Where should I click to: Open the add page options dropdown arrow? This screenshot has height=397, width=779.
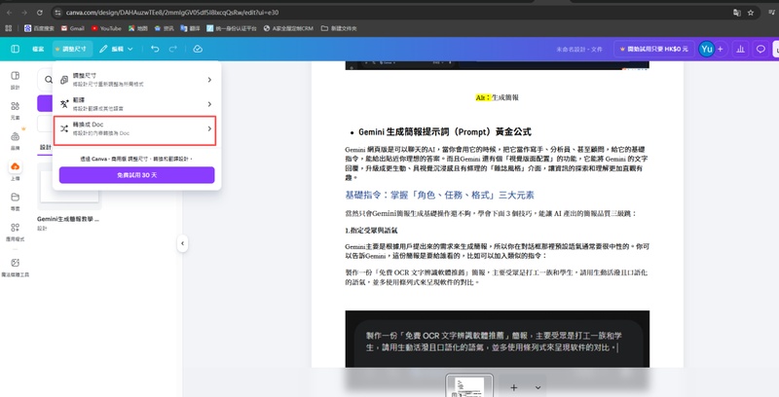[x=538, y=387]
